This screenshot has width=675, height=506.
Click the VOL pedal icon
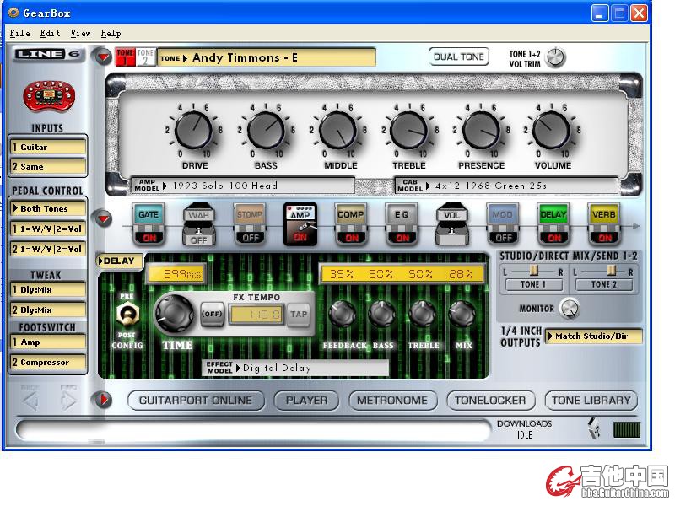pyautogui.click(x=451, y=223)
